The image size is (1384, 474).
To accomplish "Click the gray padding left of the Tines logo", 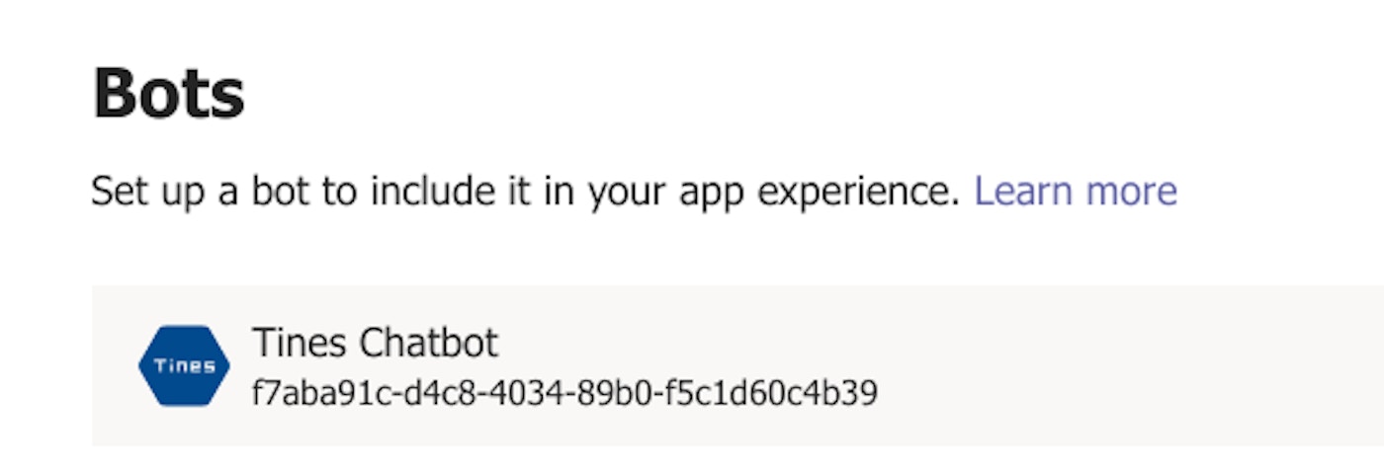I will [114, 365].
